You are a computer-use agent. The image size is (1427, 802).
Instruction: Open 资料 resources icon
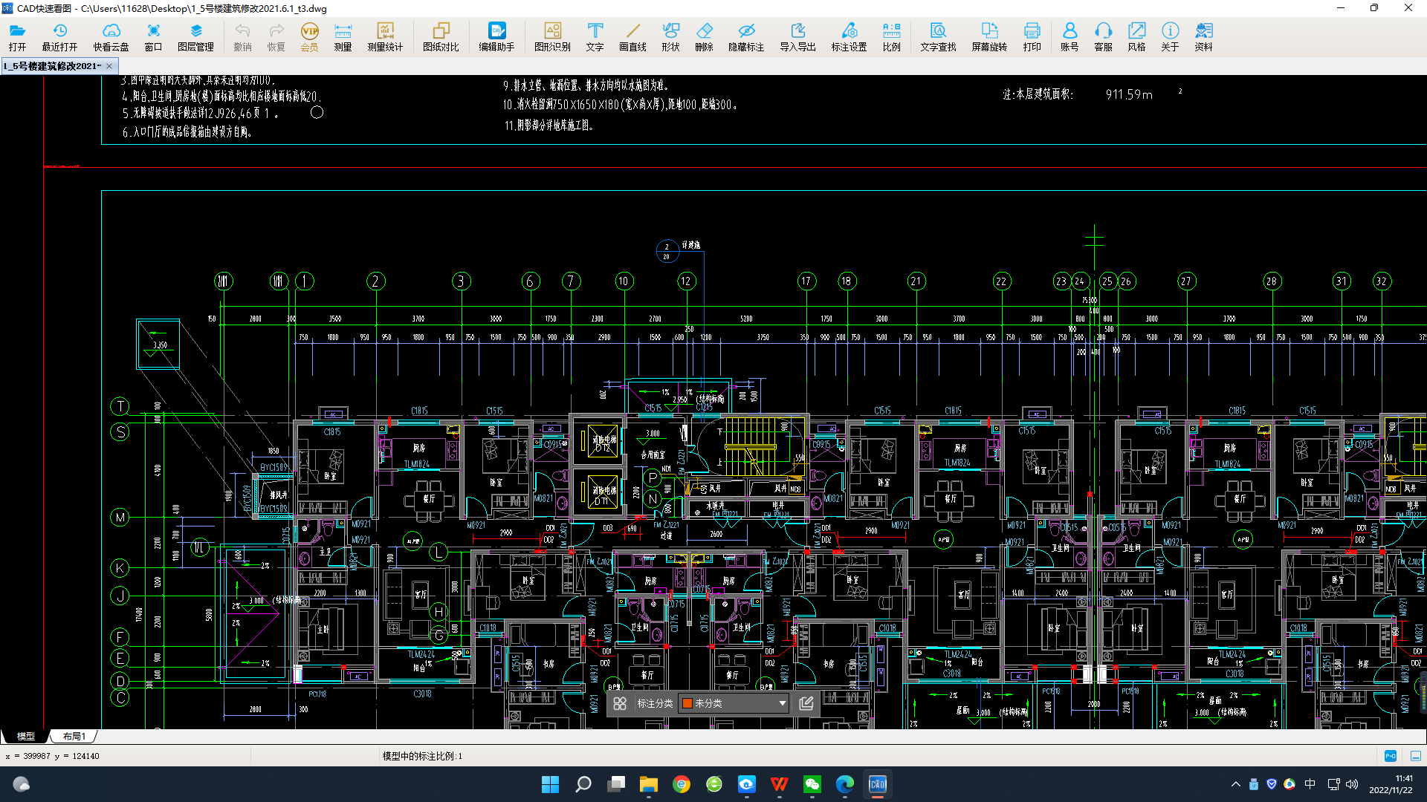(x=1203, y=36)
